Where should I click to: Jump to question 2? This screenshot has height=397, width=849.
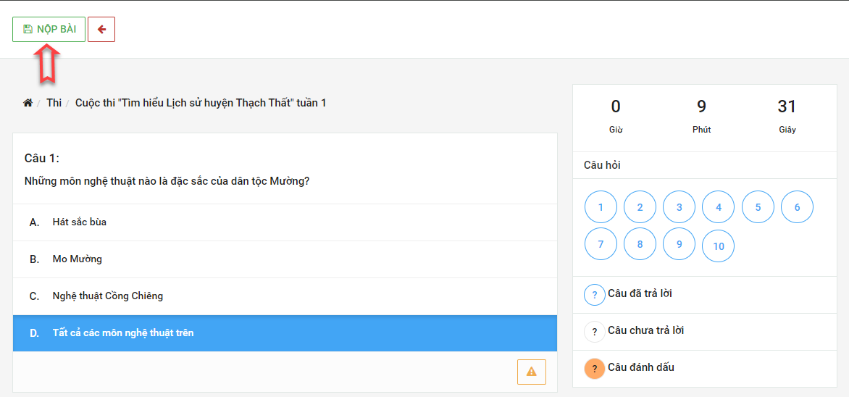[640, 207]
